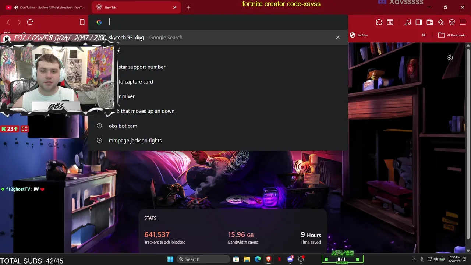Select the rampage jackson fights suggestion

(x=218, y=140)
